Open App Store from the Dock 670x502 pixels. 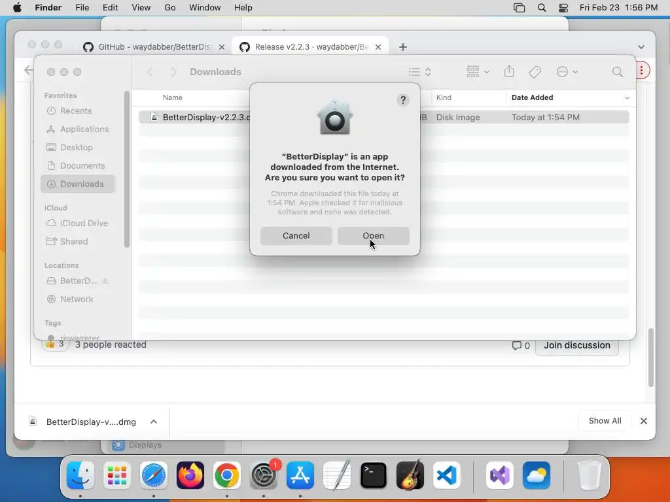(300, 475)
